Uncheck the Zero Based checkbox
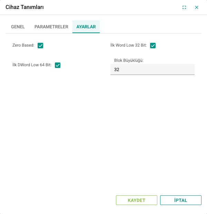The height and width of the screenshot is (214, 207). pyautogui.click(x=40, y=46)
